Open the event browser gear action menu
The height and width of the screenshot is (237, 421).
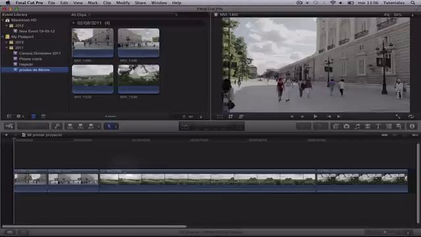[20, 117]
